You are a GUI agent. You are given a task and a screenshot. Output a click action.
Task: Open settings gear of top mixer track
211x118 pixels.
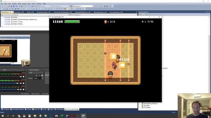(23, 77)
